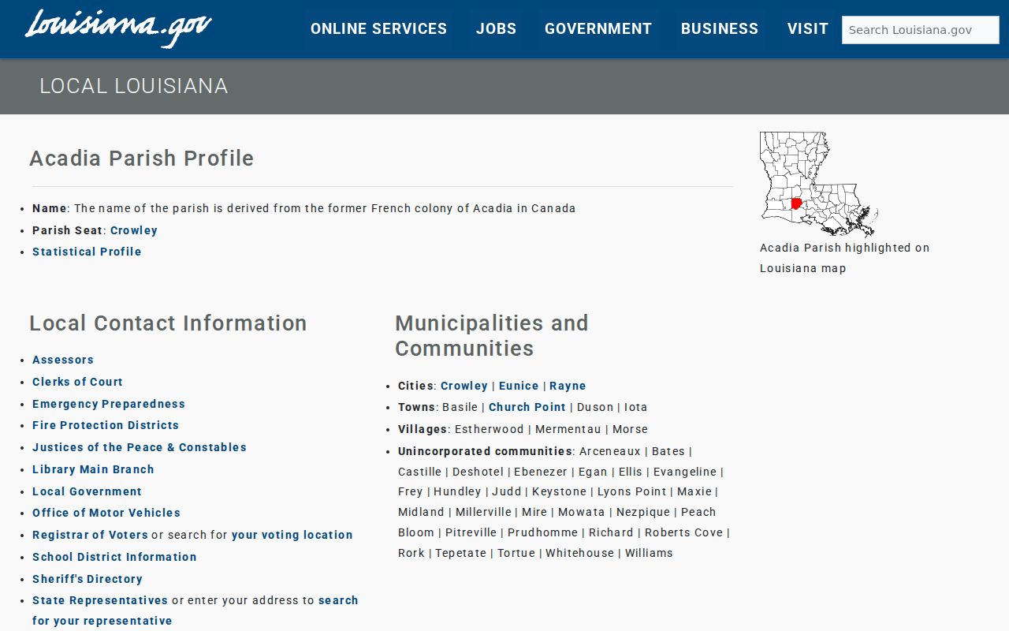Open the Rayne city link
The image size is (1009, 631).
[568, 386]
